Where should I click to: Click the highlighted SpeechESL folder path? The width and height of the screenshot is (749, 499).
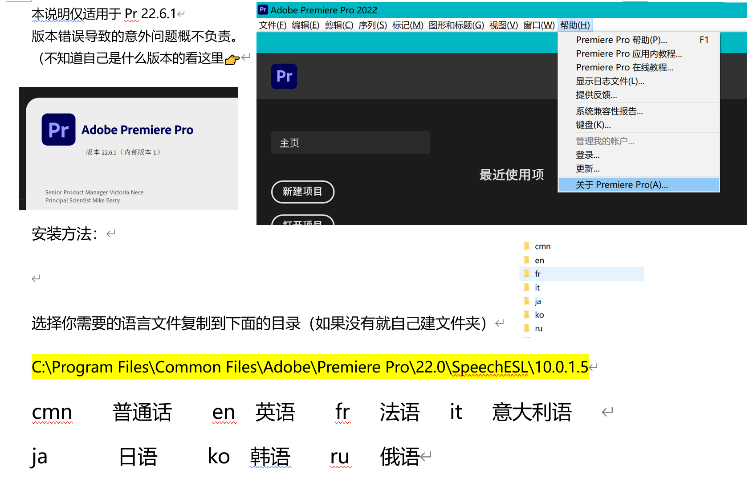[310, 367]
